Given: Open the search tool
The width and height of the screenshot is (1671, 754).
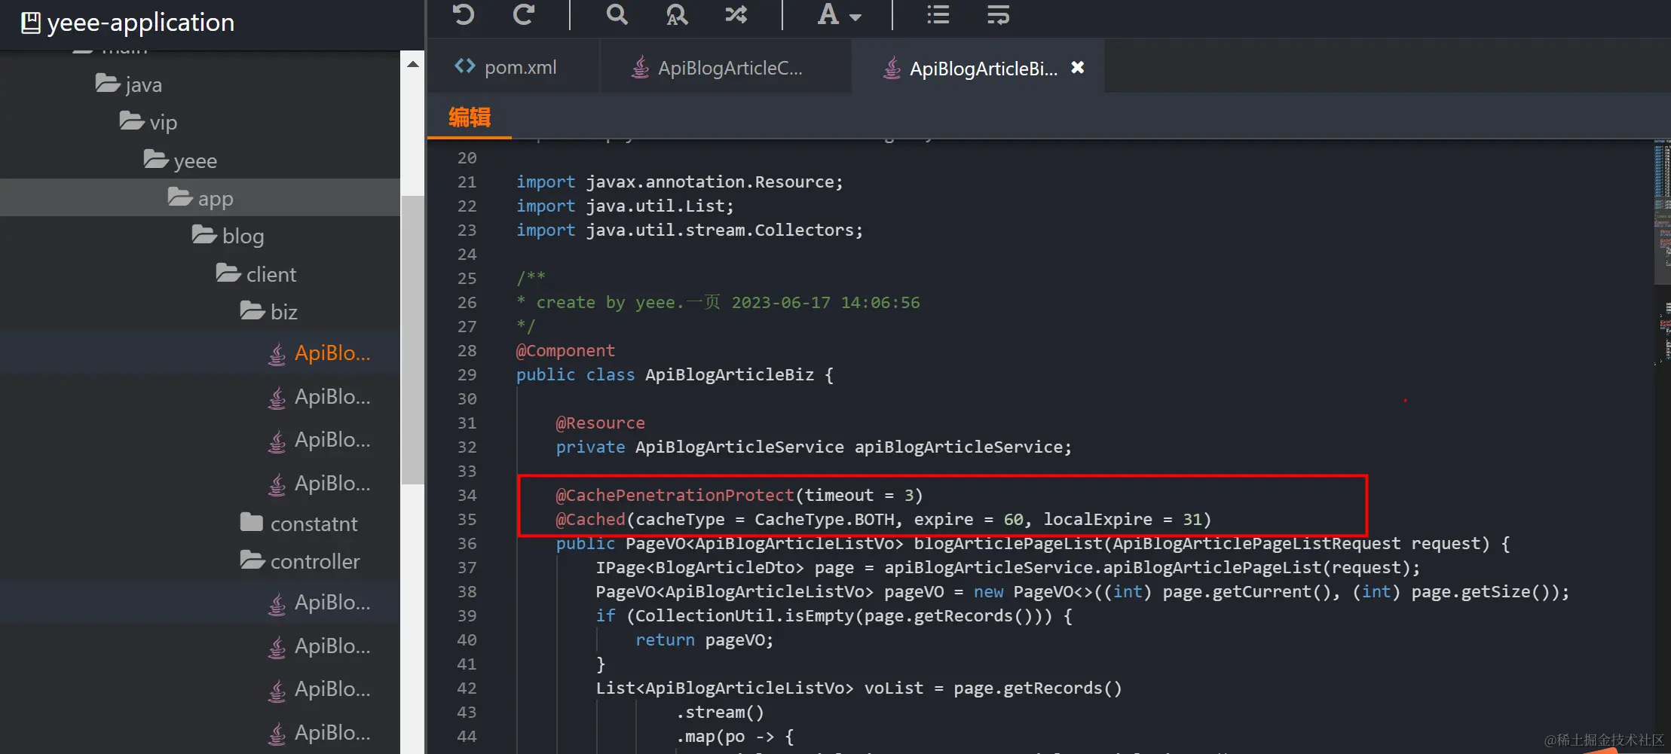Looking at the screenshot, I should (617, 15).
